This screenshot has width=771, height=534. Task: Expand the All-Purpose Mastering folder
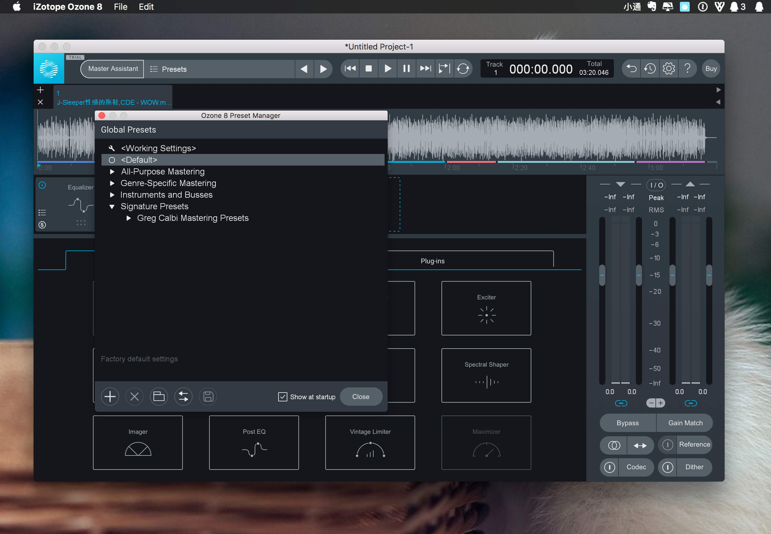pos(112,172)
